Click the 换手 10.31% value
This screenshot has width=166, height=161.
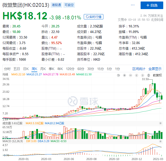[x=134, y=26]
